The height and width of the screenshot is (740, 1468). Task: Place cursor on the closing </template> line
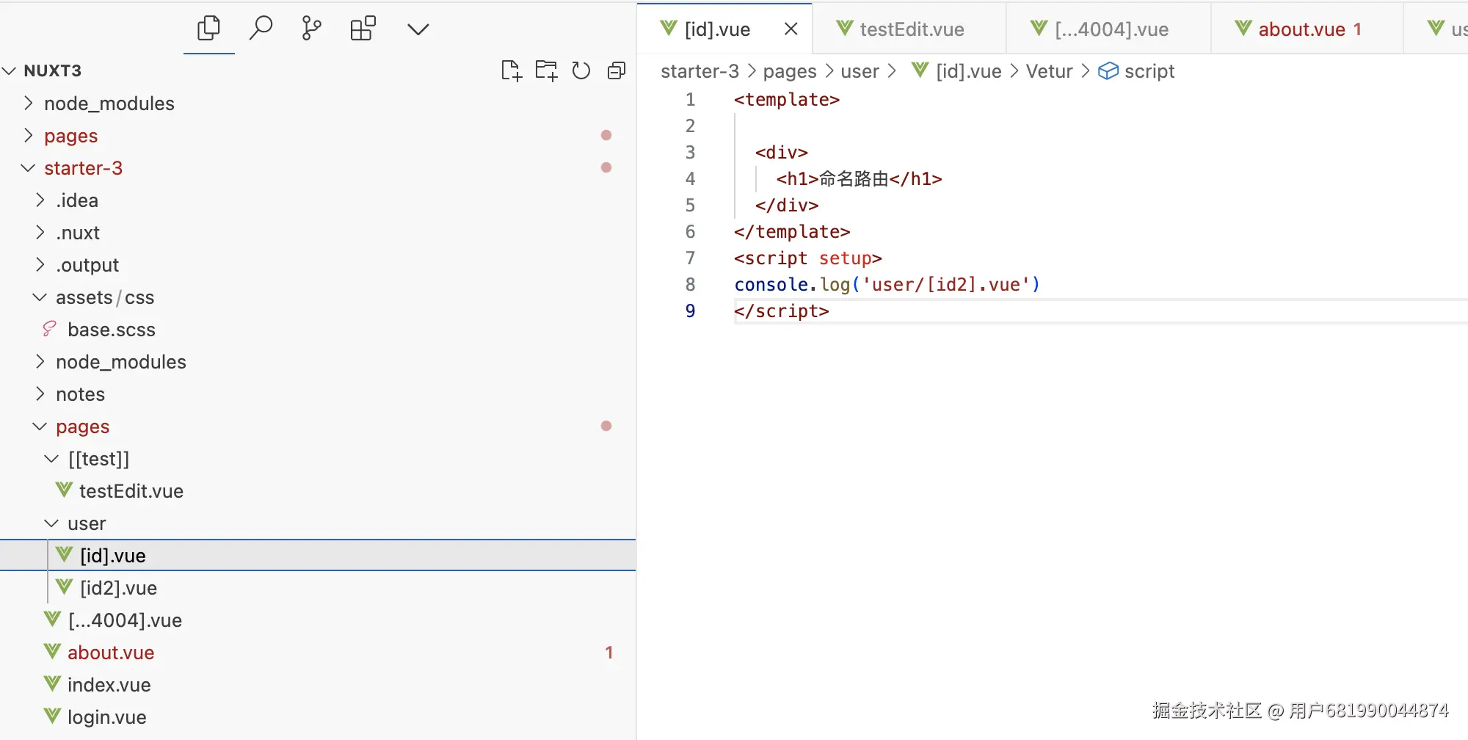tap(792, 232)
